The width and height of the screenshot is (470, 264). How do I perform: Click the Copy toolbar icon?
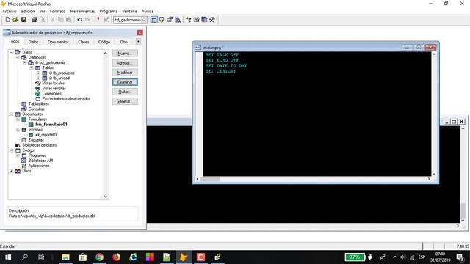[x=60, y=20]
